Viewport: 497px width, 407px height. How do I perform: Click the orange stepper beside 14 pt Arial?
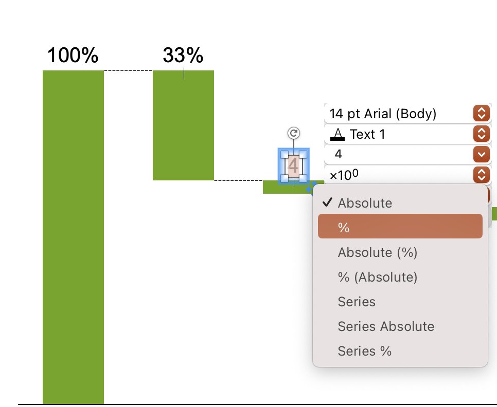click(482, 113)
